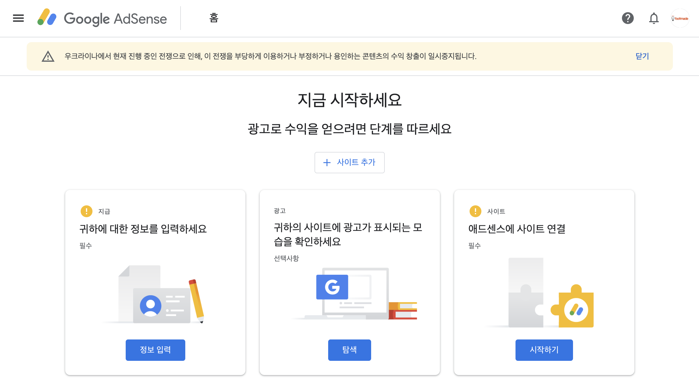Screen dimensions: 699x381
Task: Click the yellow alert icon beside 지급
Action: (86, 211)
